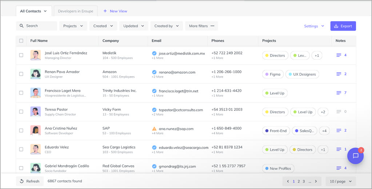The height and width of the screenshot is (189, 372).
Task: Refresh the contacts list
Action: [x=29, y=181]
